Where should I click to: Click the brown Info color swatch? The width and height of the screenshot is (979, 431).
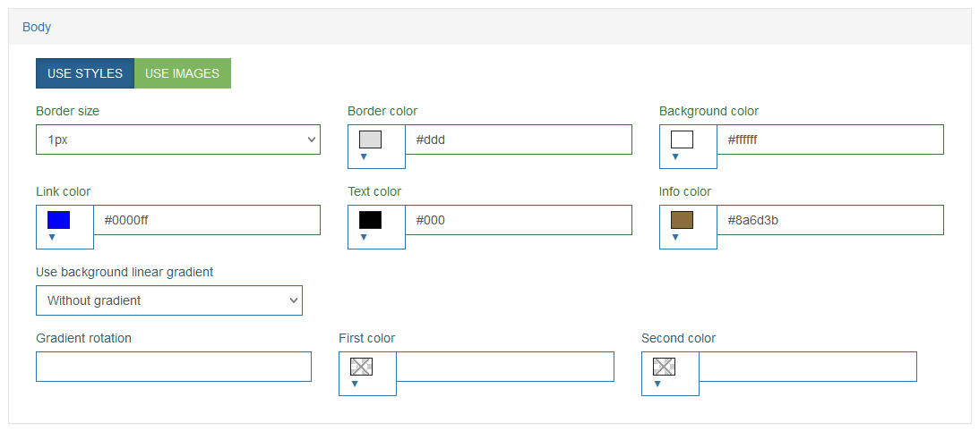tap(683, 220)
